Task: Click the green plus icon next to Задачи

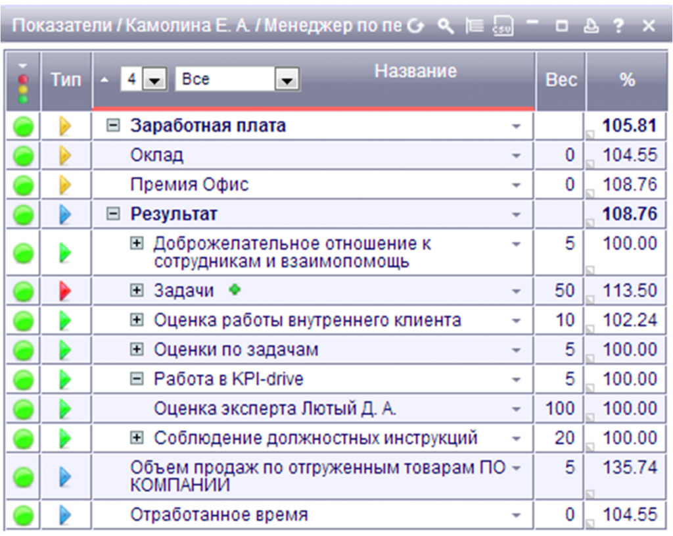Action: coord(234,289)
